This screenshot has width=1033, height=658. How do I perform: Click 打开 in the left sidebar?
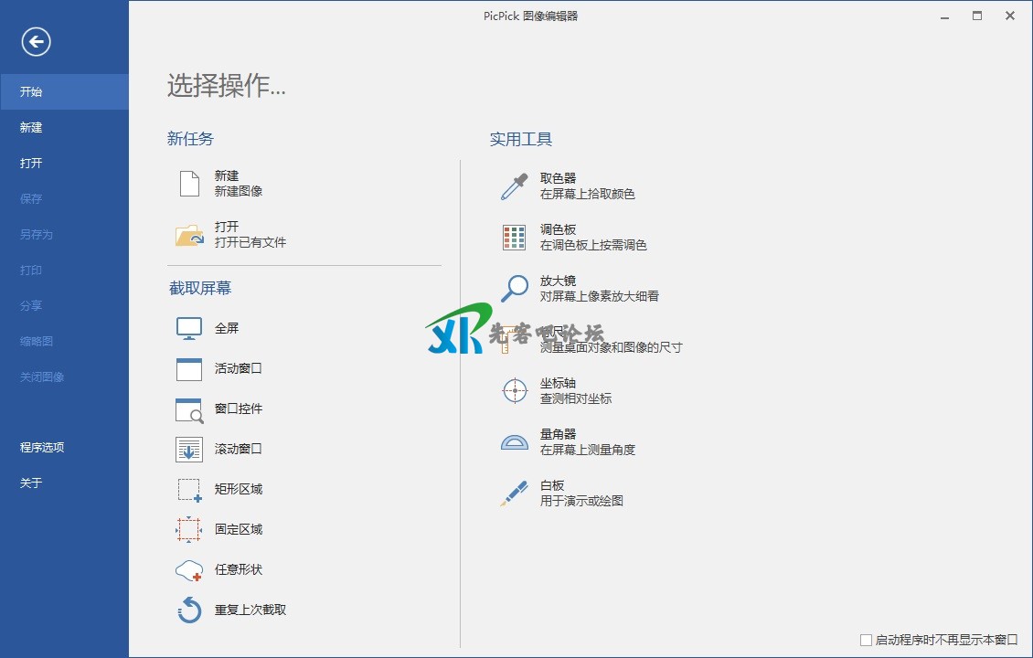click(x=32, y=164)
